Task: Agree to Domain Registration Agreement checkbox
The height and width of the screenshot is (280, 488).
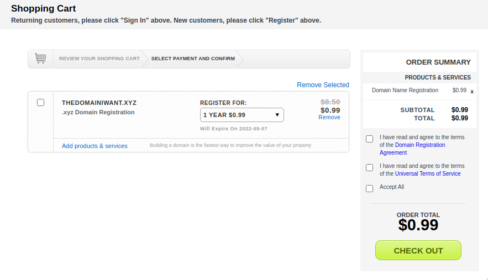Action: (x=369, y=139)
